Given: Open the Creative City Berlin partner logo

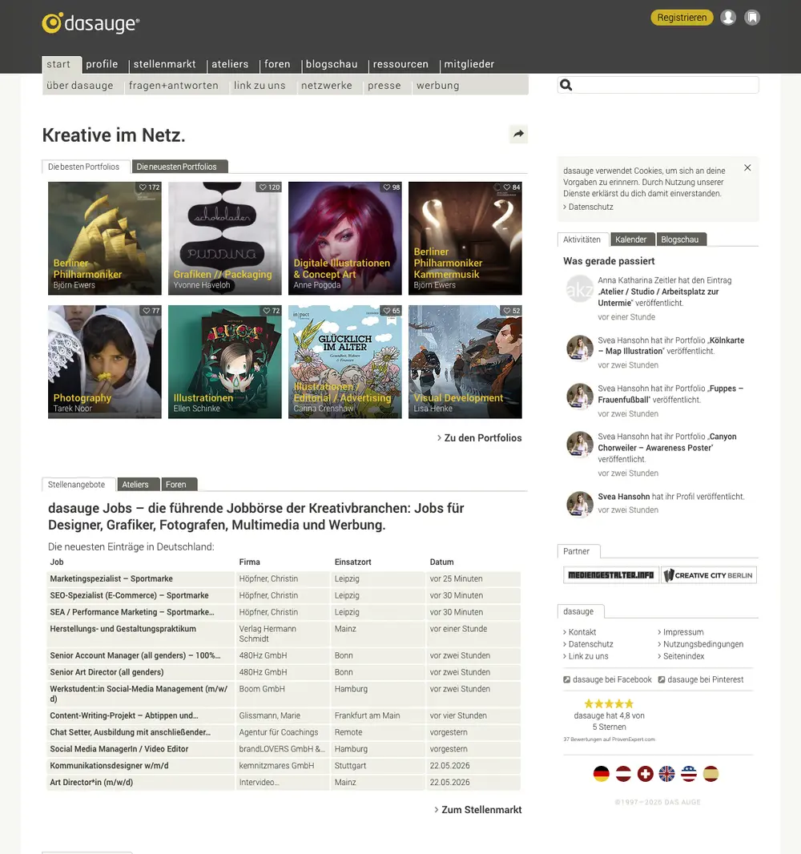Looking at the screenshot, I should 708,575.
